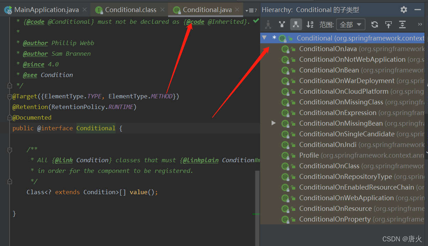Open the 范围 scope dropdown
The height and width of the screenshot is (246, 428).
(x=351, y=24)
